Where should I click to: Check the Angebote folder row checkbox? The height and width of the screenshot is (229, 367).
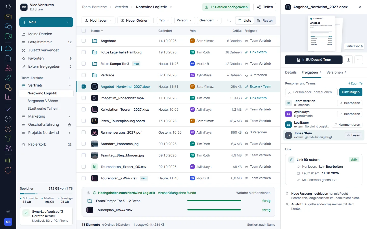[x=84, y=41]
